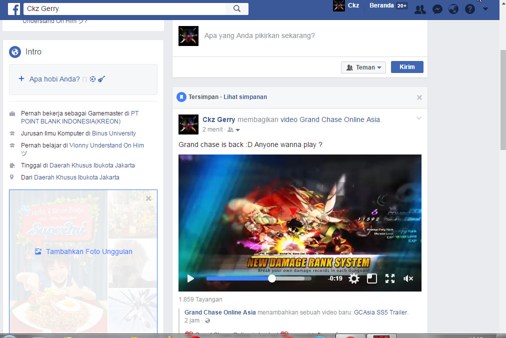This screenshot has width=506, height=338.
Task: Click the Tersimpan bookmark icon
Action: click(x=181, y=97)
